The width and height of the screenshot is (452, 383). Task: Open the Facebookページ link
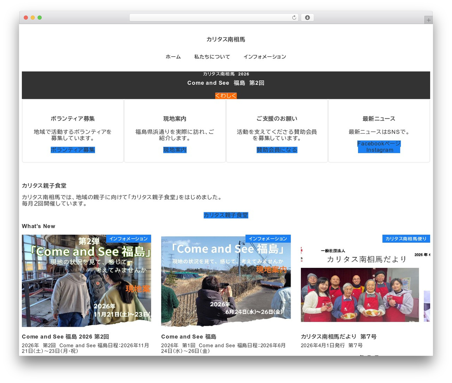[379, 143]
